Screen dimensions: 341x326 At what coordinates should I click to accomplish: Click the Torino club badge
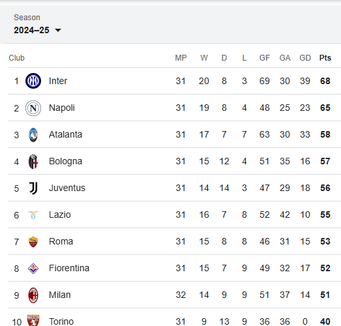[33, 320]
